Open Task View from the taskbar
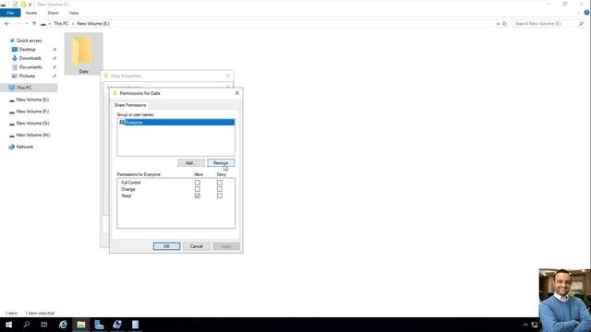The height and width of the screenshot is (332, 591). [x=44, y=325]
